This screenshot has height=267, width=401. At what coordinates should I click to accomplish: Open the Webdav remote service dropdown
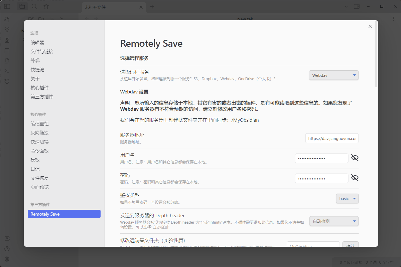point(334,75)
